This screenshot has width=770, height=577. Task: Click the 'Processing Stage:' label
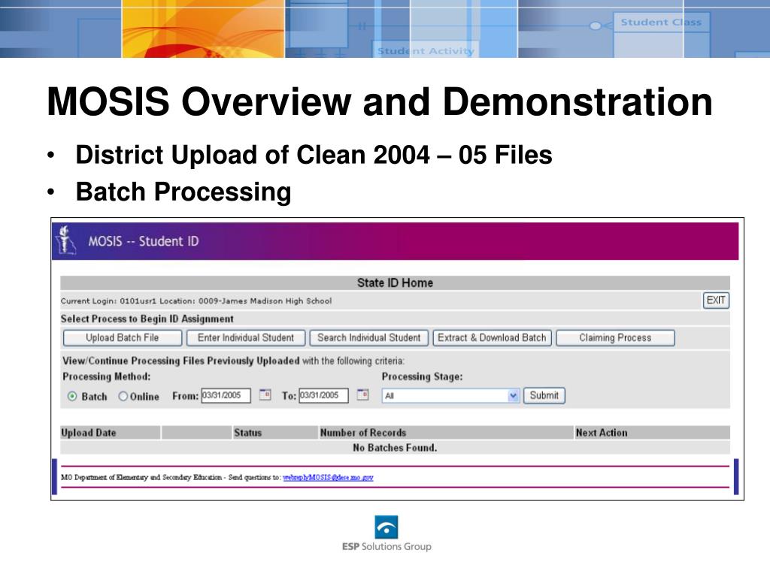(x=423, y=377)
